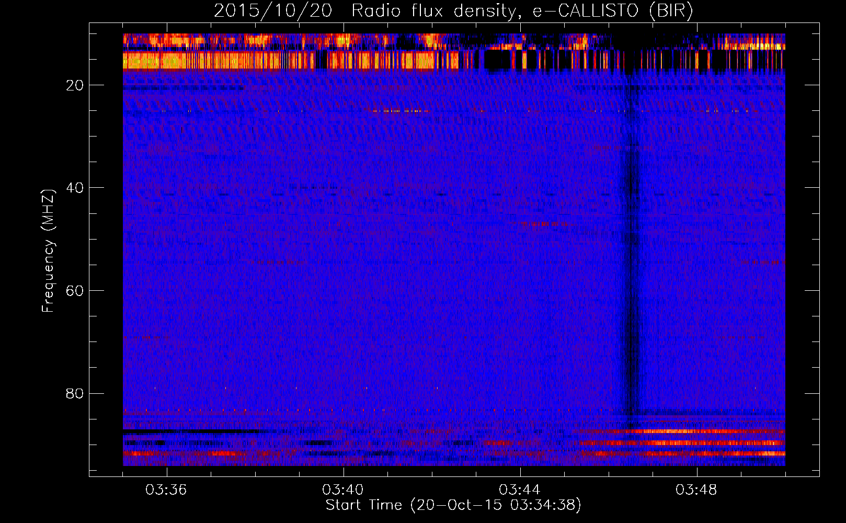Click the 03:40 time tick label
The height and width of the screenshot is (523, 846).
tap(343, 490)
